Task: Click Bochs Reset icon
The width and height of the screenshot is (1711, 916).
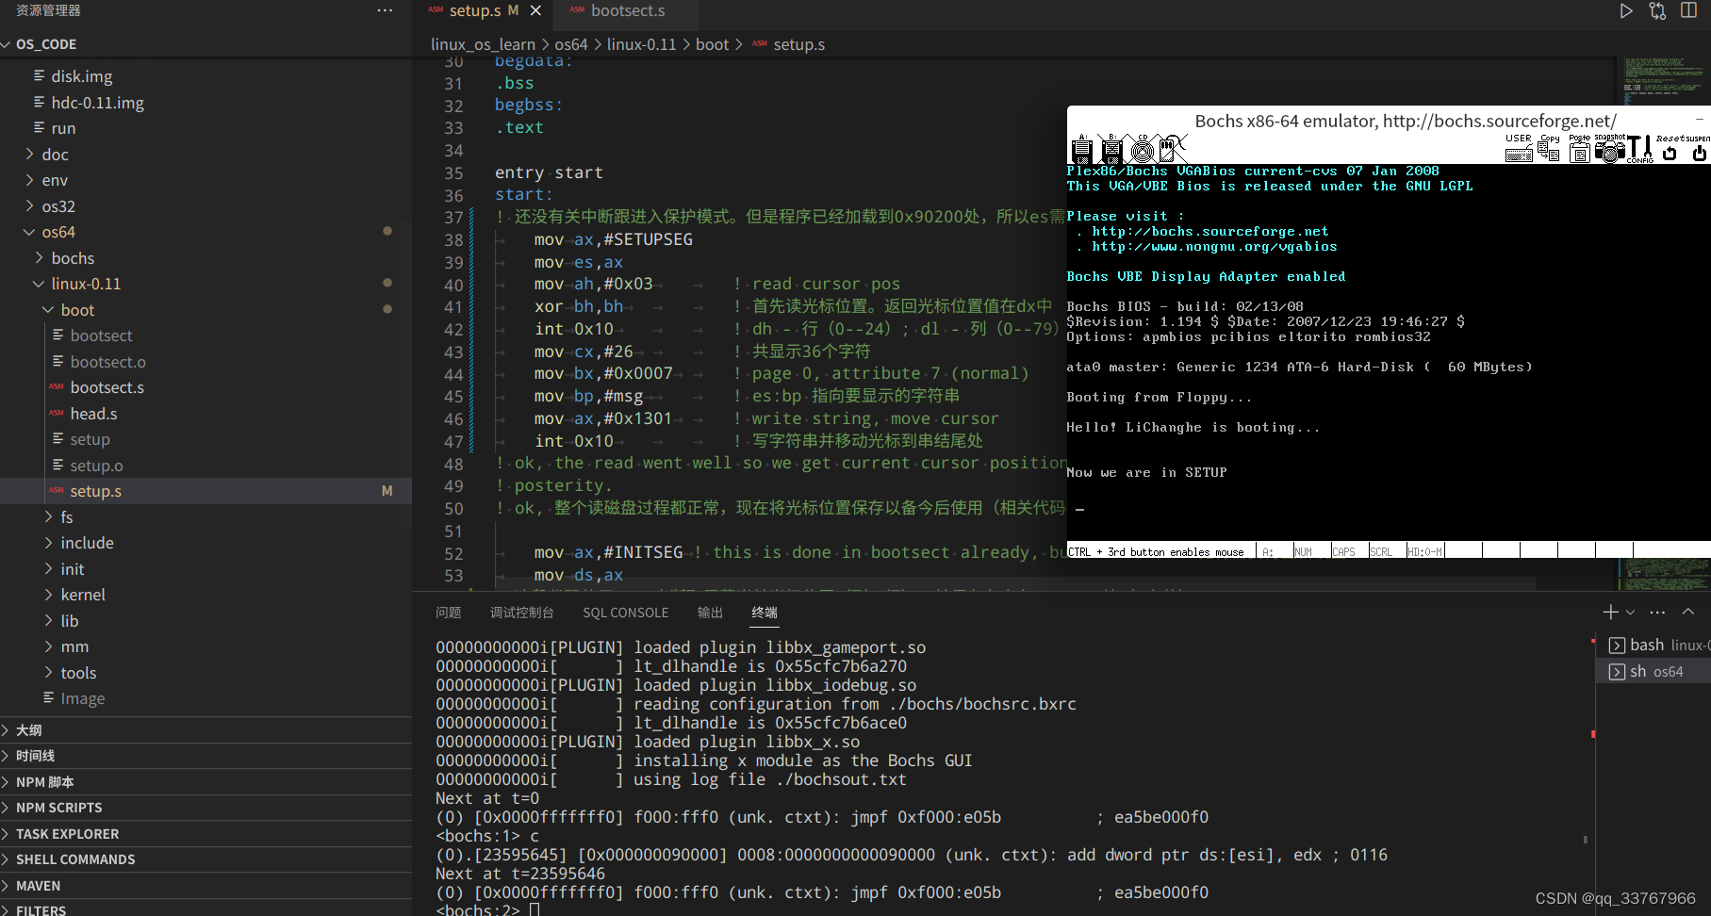Action: 1670,149
